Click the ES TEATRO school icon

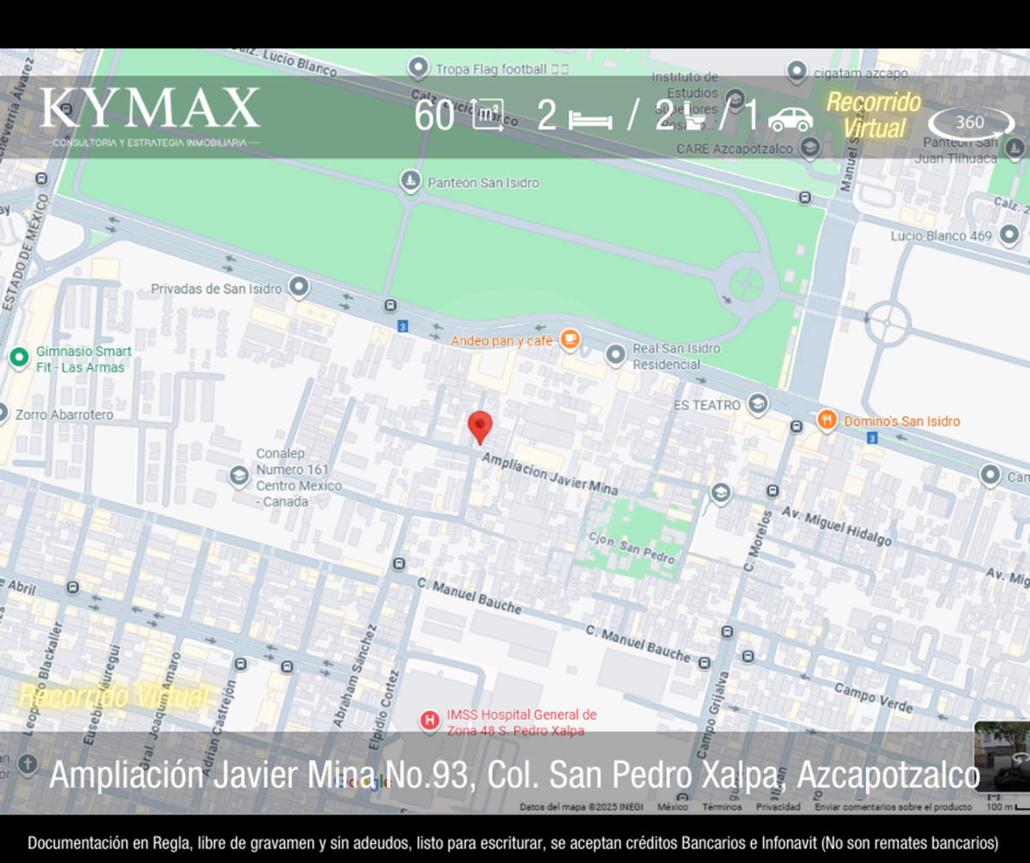(x=757, y=403)
